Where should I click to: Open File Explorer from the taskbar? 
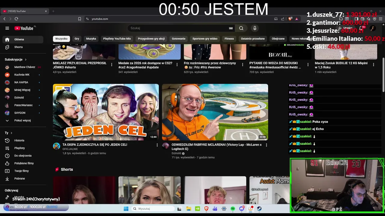[x=189, y=209]
